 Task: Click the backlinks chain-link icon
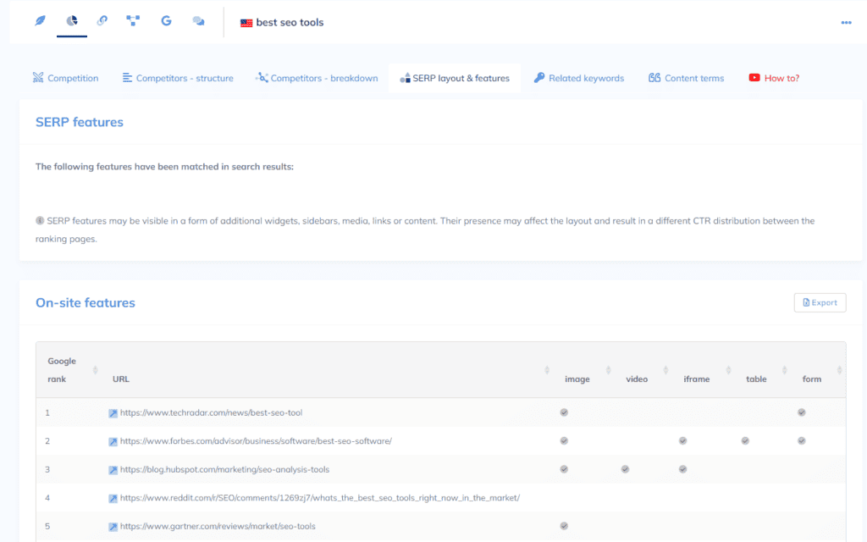coord(102,20)
